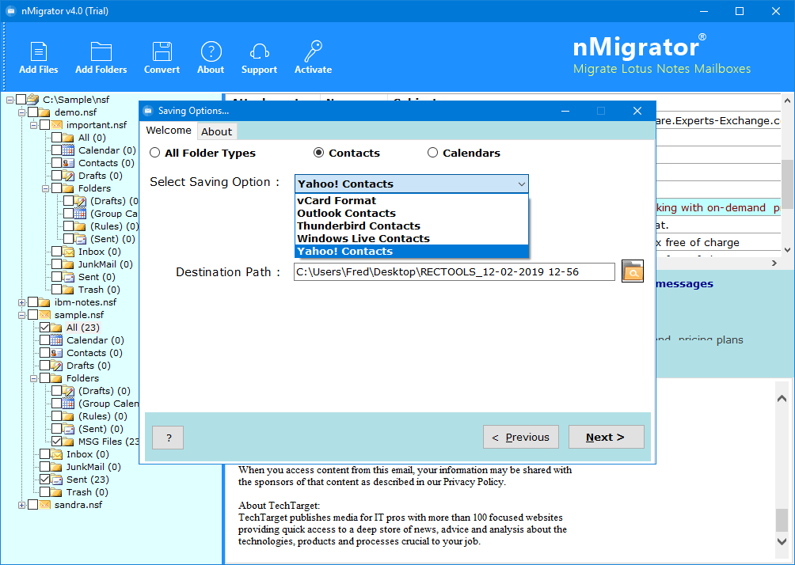Collapse Folders node under sample.nsf
Image resolution: width=795 pixels, height=565 pixels.
point(33,378)
